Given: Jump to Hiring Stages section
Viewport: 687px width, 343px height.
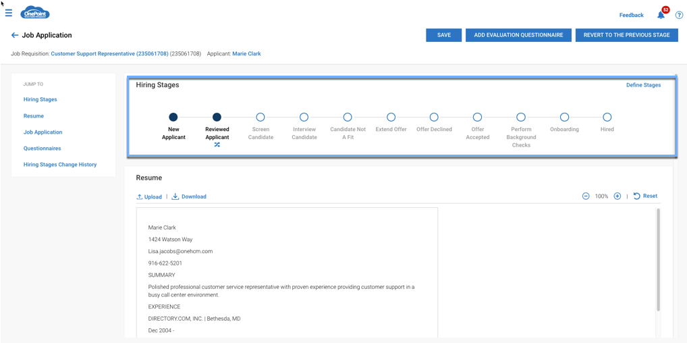Looking at the screenshot, I should coord(40,99).
